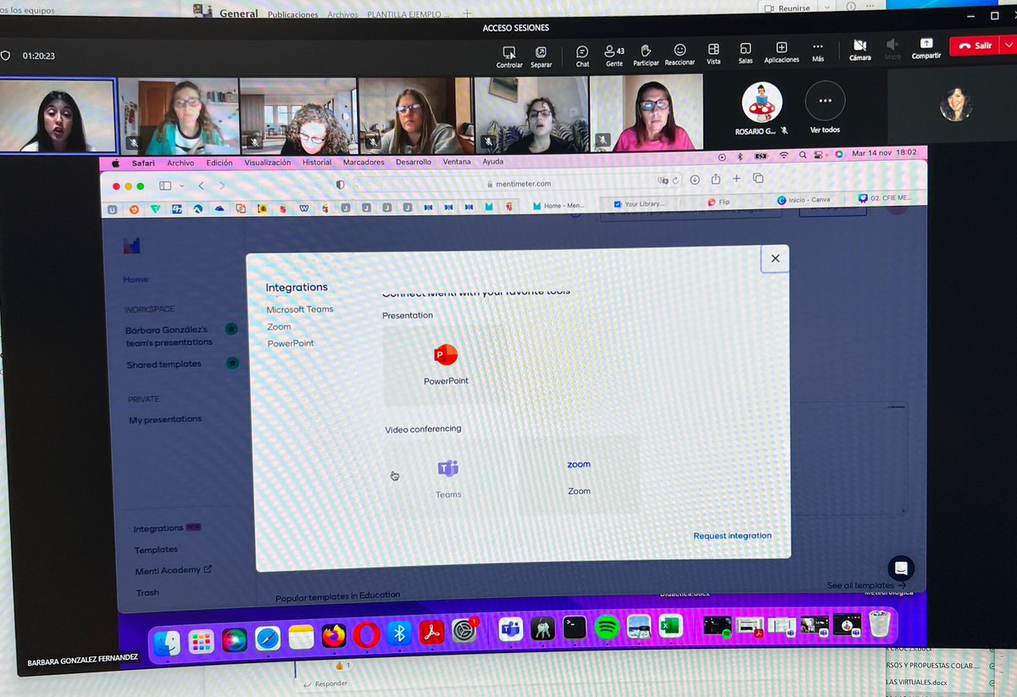Click the PowerPoint integration card
The height and width of the screenshot is (697, 1017).
point(446,364)
